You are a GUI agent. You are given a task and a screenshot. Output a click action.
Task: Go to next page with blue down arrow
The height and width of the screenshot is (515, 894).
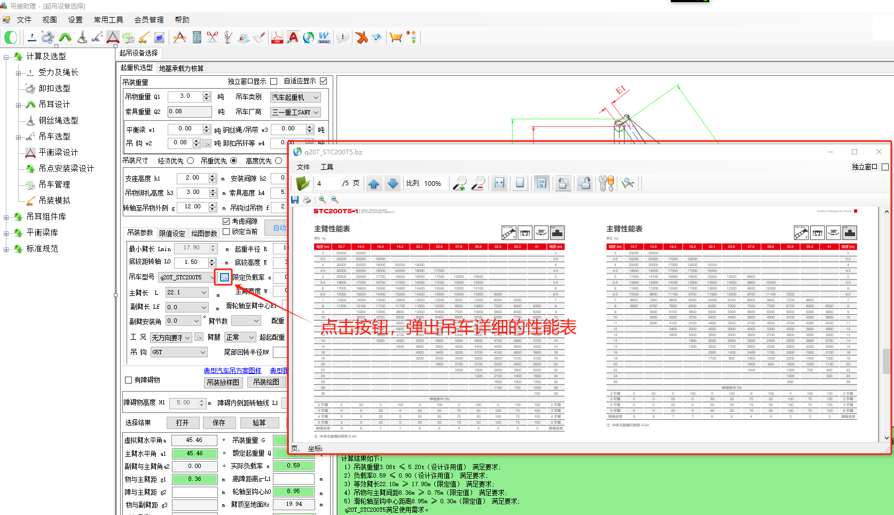(x=393, y=183)
